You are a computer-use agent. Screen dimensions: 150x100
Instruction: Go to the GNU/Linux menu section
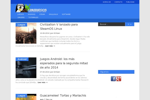coord(53,14)
